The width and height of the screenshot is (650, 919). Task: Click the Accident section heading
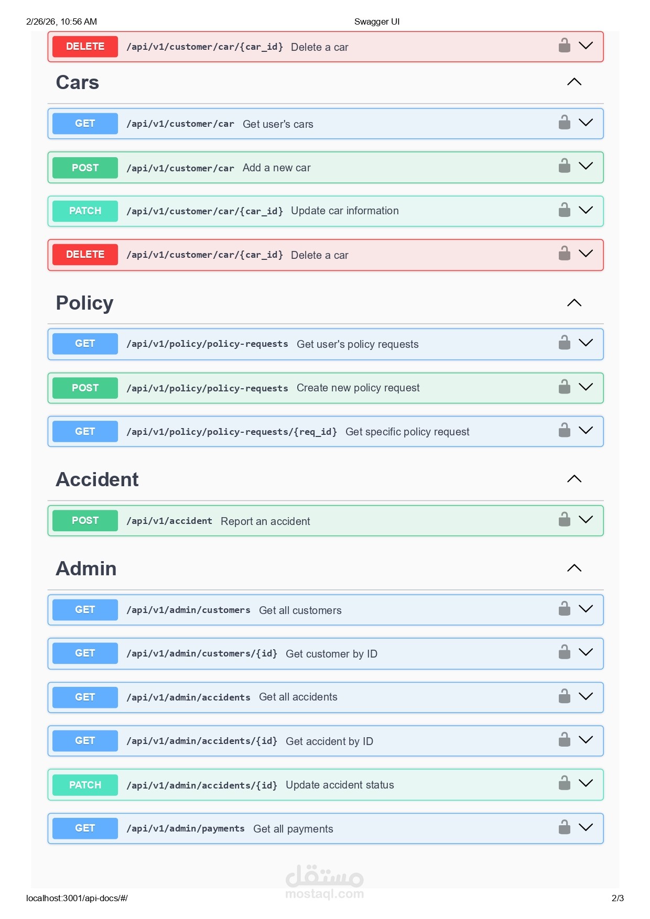tap(97, 479)
